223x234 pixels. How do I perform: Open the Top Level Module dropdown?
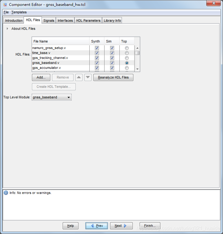pos(51,97)
